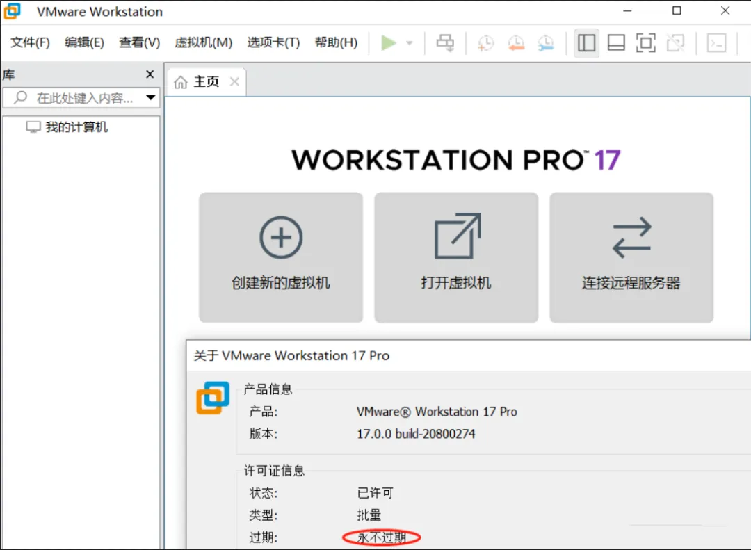
Task: Click the two-arrows icon for remote server
Action: pos(631,237)
